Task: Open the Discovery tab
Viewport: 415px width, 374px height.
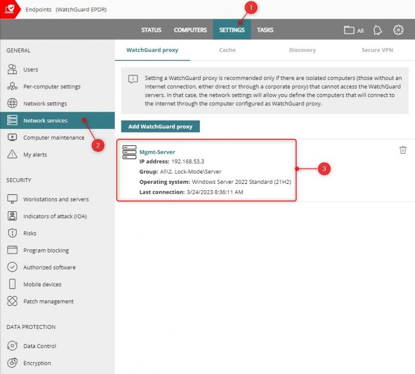Action: (302, 50)
